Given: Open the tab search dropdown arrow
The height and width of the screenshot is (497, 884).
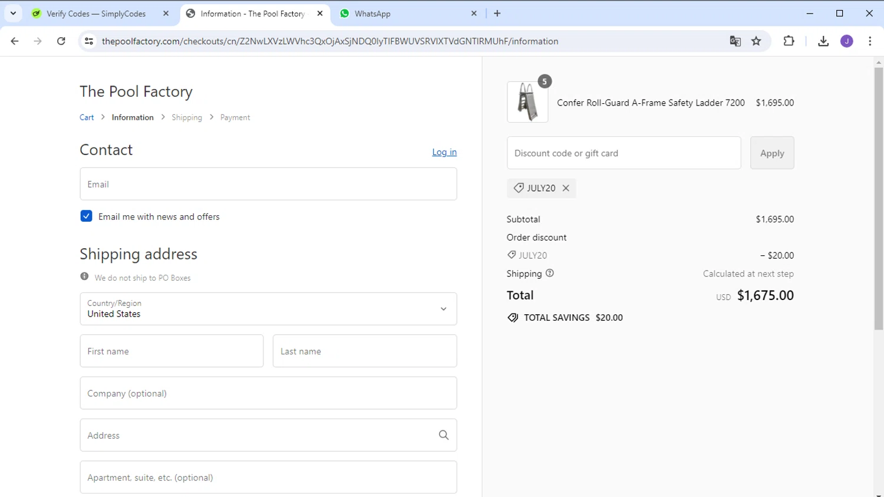Looking at the screenshot, I should pyautogui.click(x=13, y=13).
